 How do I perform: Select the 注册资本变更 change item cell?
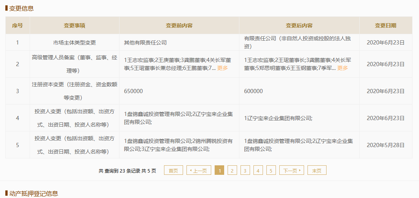(75, 91)
